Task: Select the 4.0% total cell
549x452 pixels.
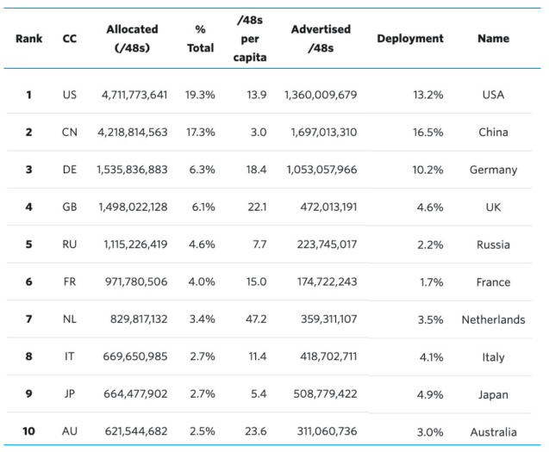Action: [202, 282]
